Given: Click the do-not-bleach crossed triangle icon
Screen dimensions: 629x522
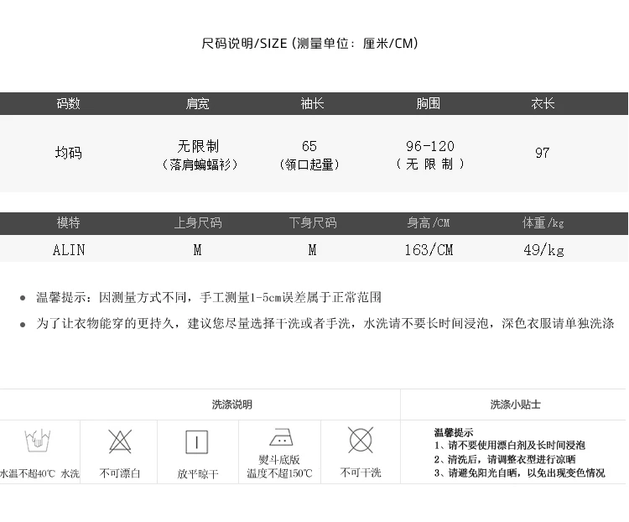Looking at the screenshot, I should click(120, 441).
